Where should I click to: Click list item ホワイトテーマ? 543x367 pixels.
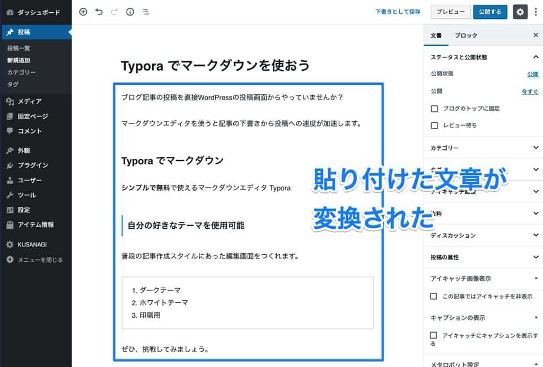click(163, 302)
